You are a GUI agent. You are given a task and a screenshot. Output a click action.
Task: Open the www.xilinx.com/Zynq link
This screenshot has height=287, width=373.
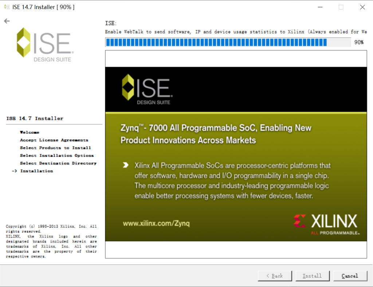tap(156, 223)
